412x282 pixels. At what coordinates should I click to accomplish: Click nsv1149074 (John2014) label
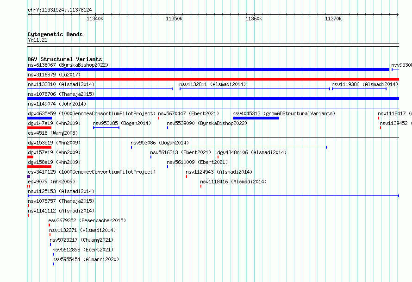pyautogui.click(x=57, y=104)
